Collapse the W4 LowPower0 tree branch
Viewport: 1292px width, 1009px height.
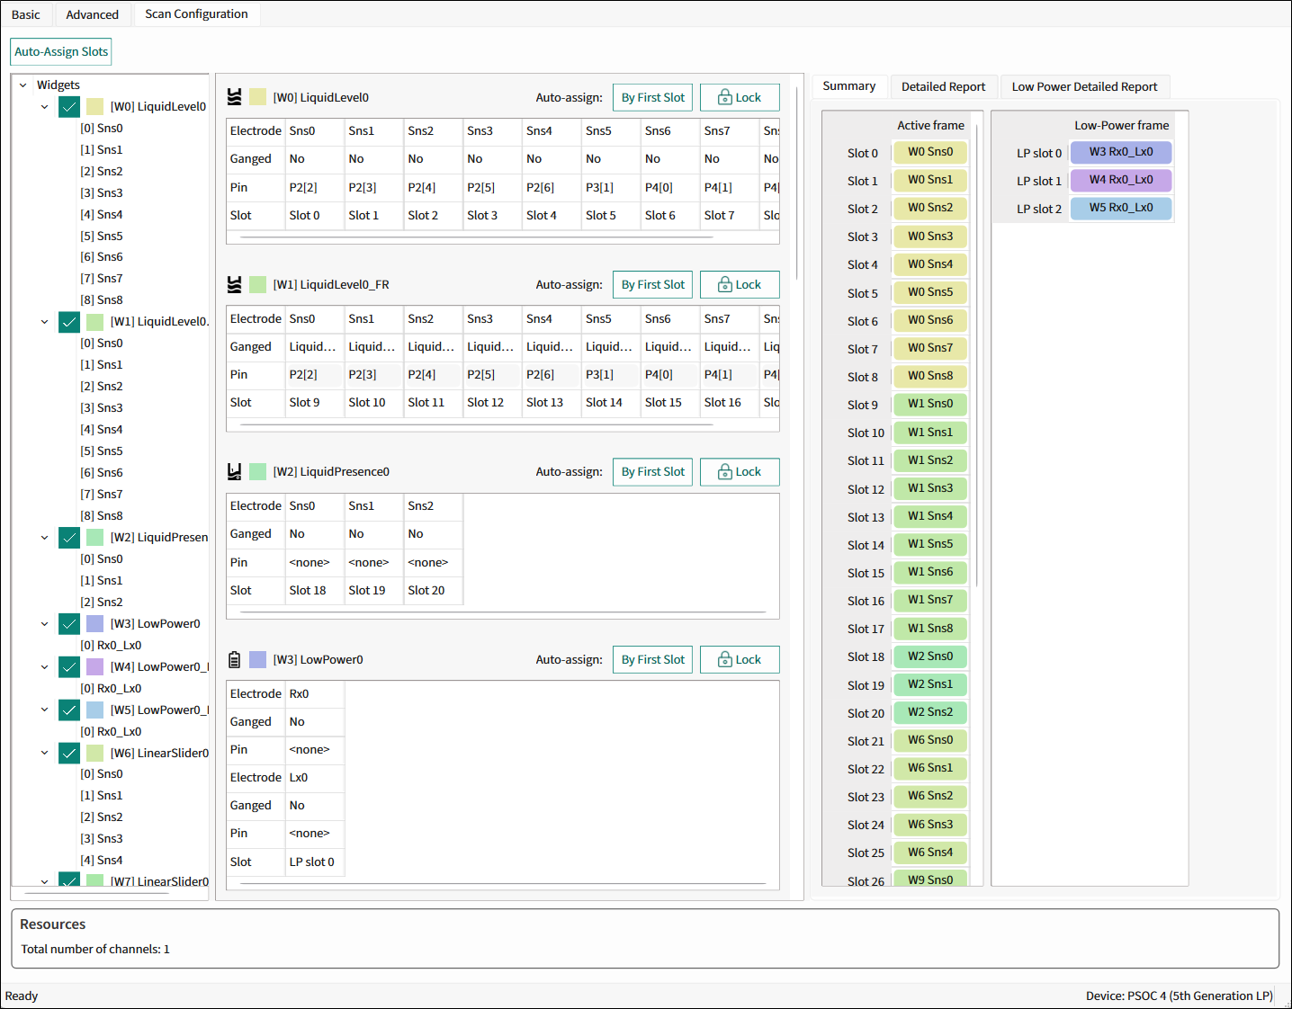pos(44,666)
